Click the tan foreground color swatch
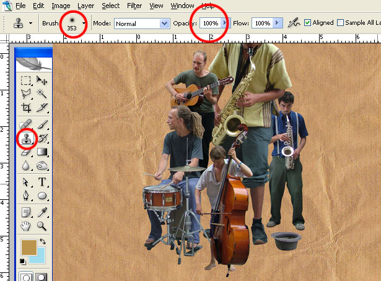 click(29, 248)
